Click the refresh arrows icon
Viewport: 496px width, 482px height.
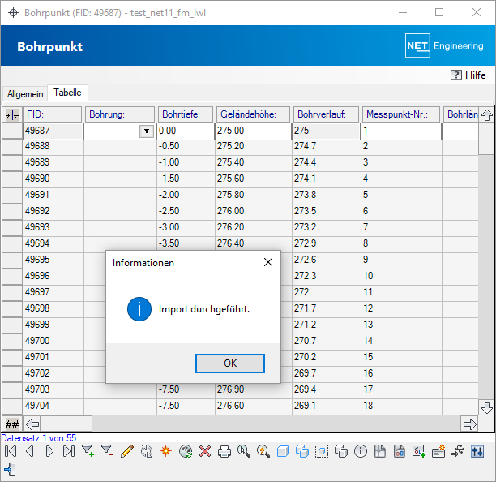(x=147, y=451)
